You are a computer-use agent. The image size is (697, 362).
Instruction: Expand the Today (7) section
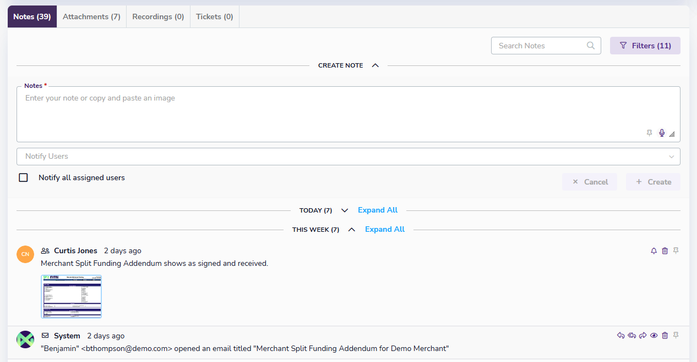345,210
